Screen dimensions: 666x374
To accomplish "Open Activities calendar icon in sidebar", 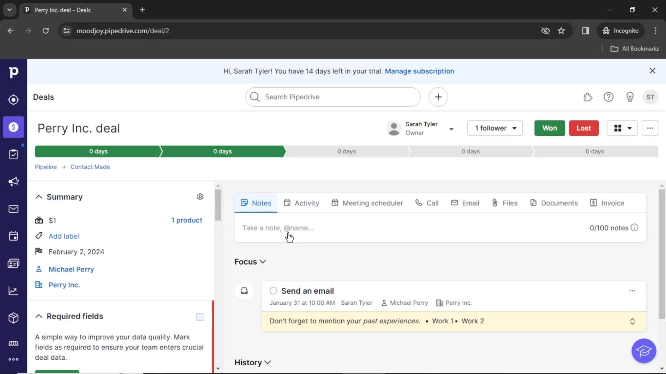I will coord(14,236).
